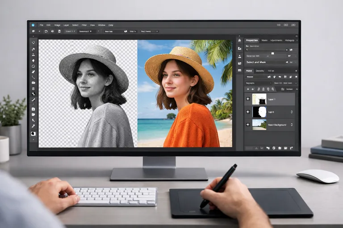The width and height of the screenshot is (343, 228).
Task: Click the topmost tool in left toolbar
Action: pyautogui.click(x=33, y=43)
